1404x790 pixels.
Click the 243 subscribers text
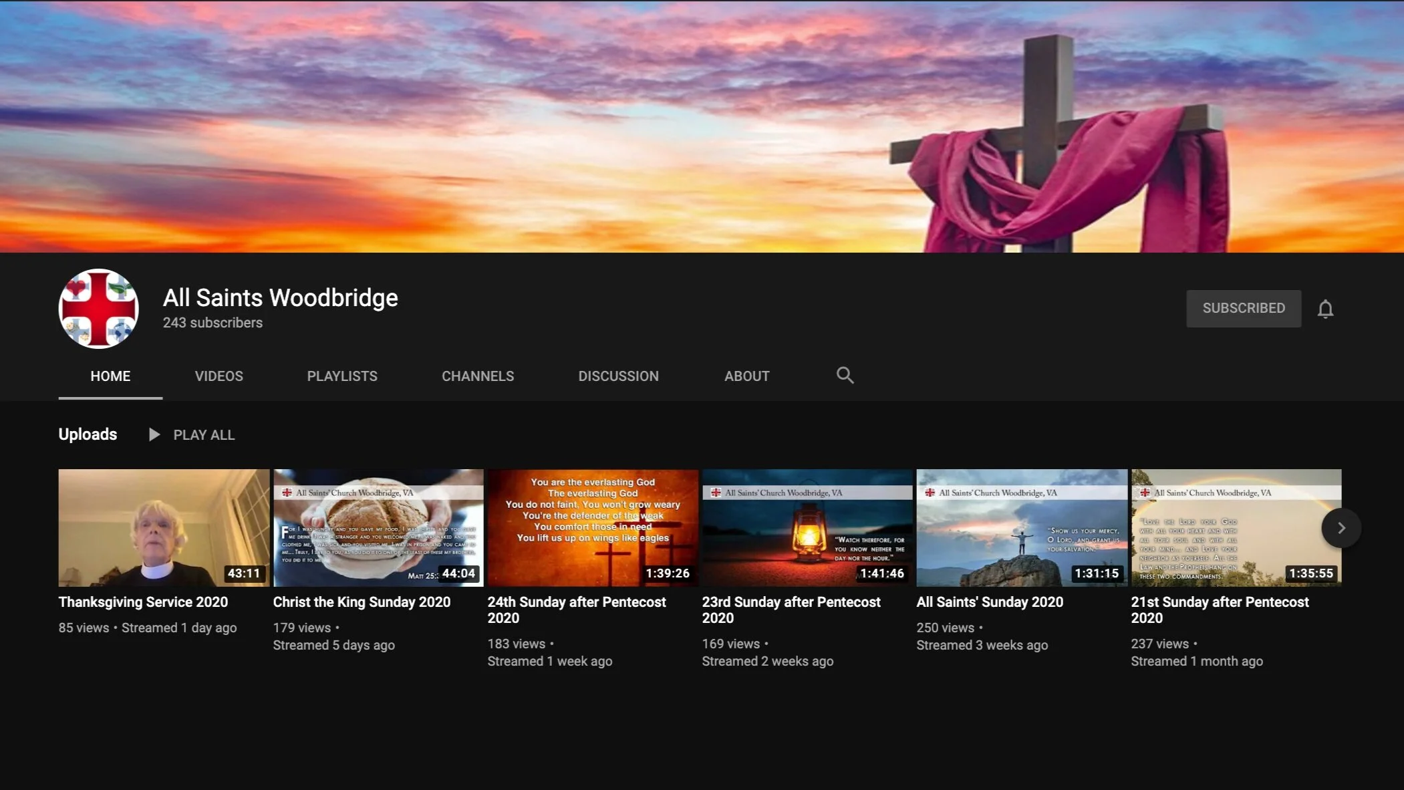click(x=213, y=323)
